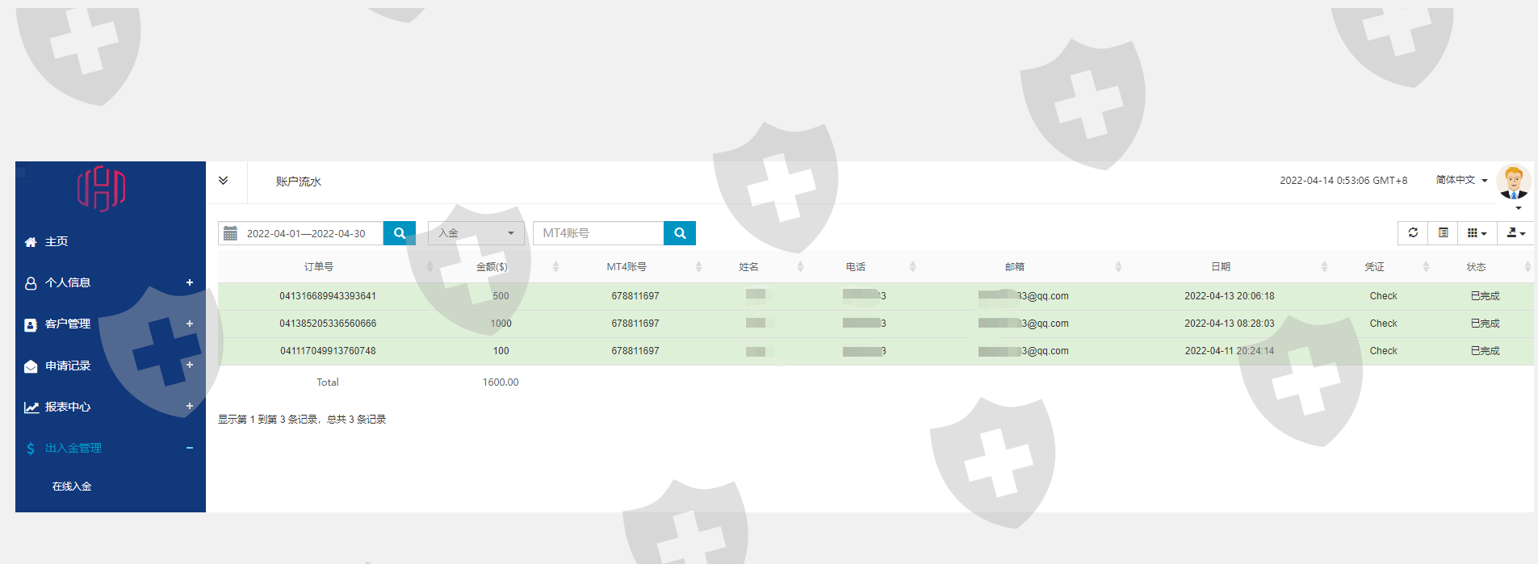Screen dimensions: 1538x564
Task: Open the 入金 type dropdown
Action: 476,233
